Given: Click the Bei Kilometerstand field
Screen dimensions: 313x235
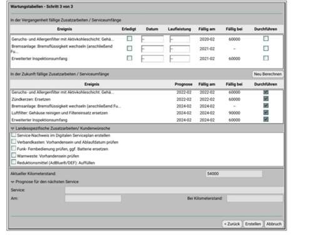Looking at the screenshot, I should point(255,198).
